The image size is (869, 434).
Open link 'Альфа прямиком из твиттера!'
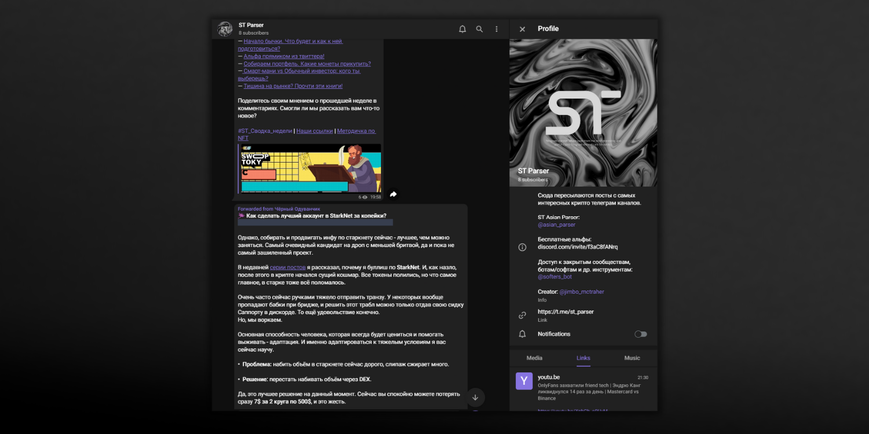[284, 56]
